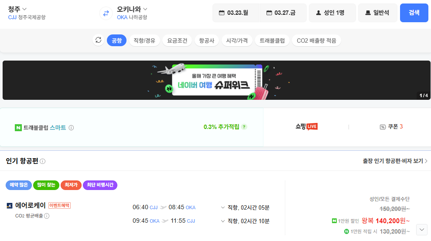This screenshot has width=431, height=241.
Task: Open Travel Club Smart info icon
Action: pos(71,128)
